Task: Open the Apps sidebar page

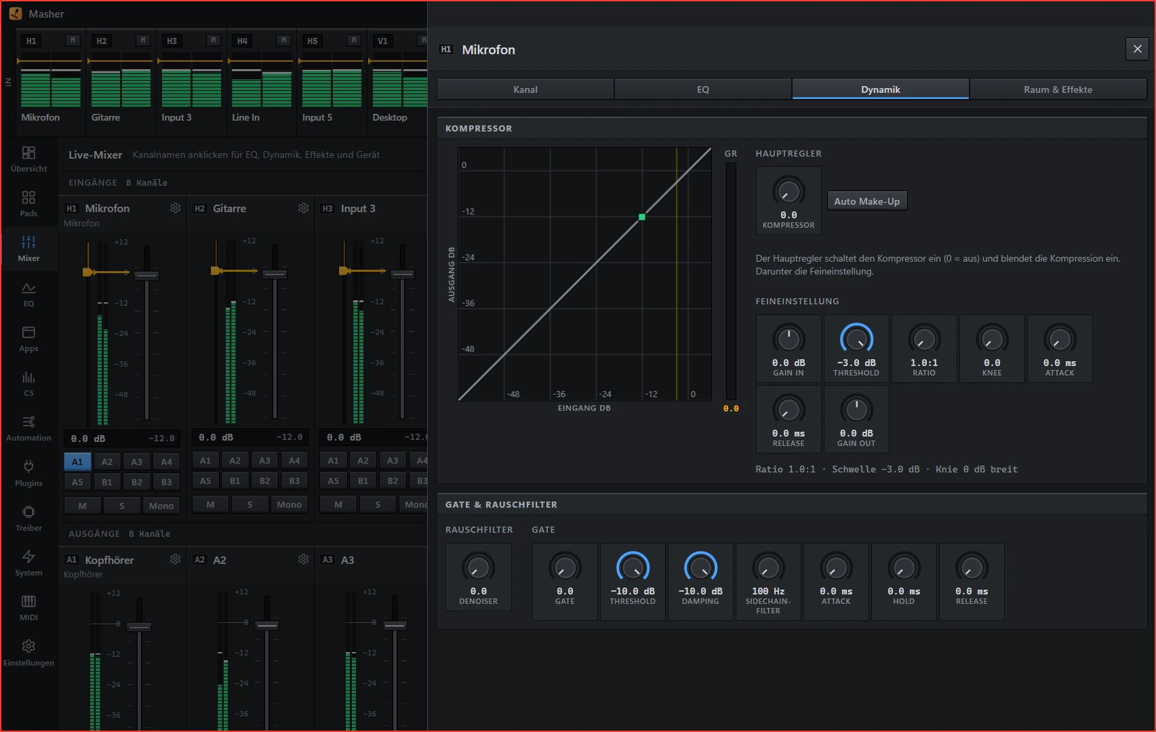Action: 28,339
